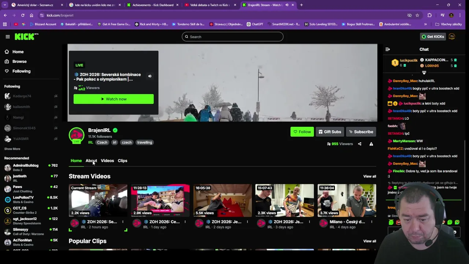Open the user profile avatar menu
469x264 pixels.
click(452, 37)
